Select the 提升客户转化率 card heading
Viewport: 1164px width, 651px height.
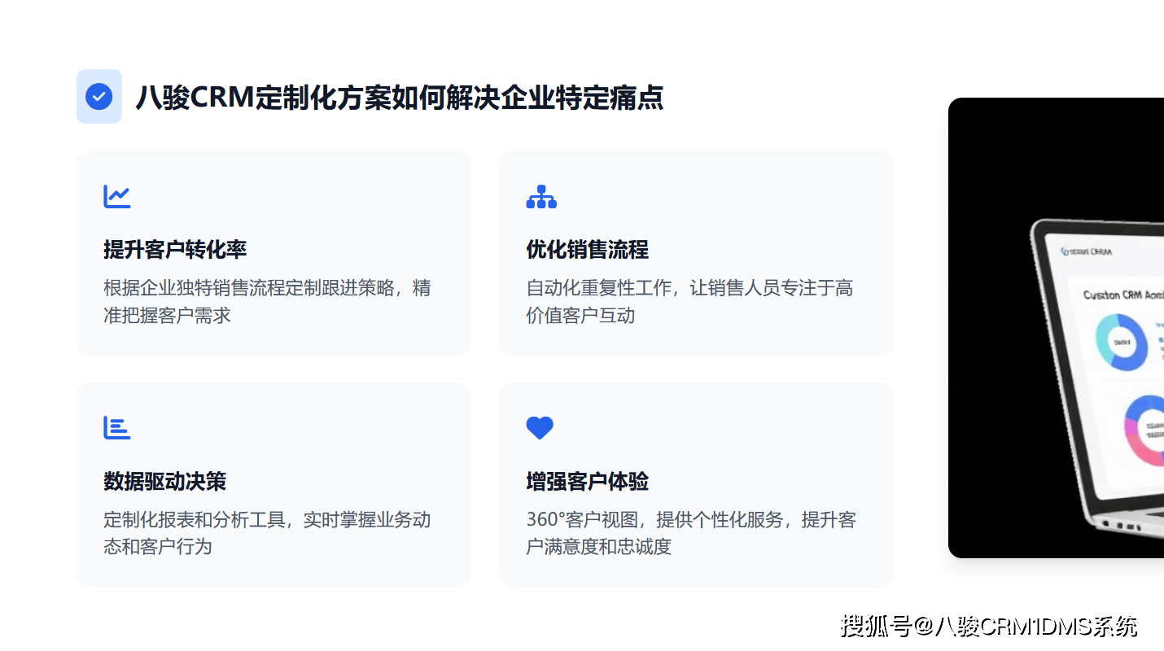pyautogui.click(x=175, y=250)
